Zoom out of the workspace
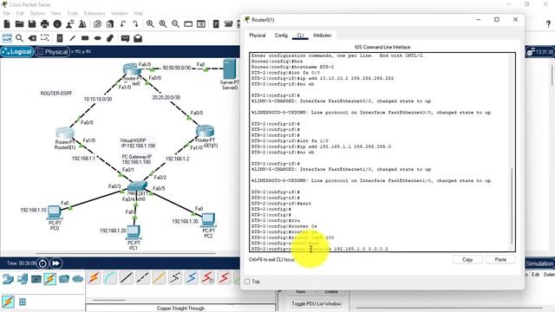555x312 pixels. (x=175, y=24)
